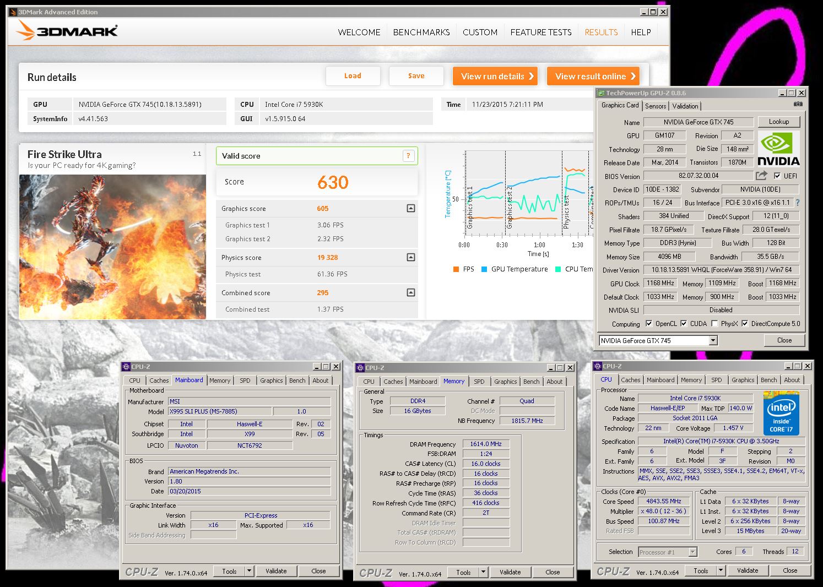Image resolution: width=823 pixels, height=587 pixels.
Task: Collapse the Graphics score section
Action: coord(410,208)
